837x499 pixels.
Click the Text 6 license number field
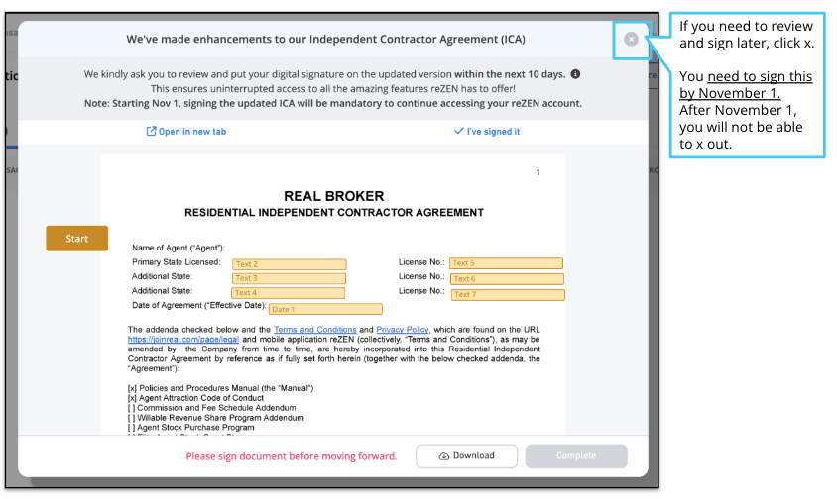507,279
